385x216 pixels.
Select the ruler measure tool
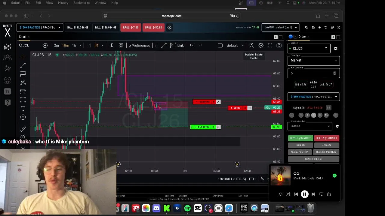click(23, 129)
